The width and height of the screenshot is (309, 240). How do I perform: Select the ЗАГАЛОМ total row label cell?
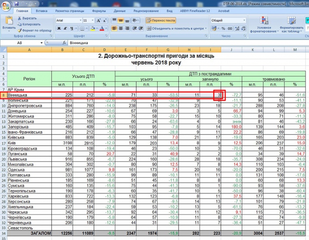29,234
